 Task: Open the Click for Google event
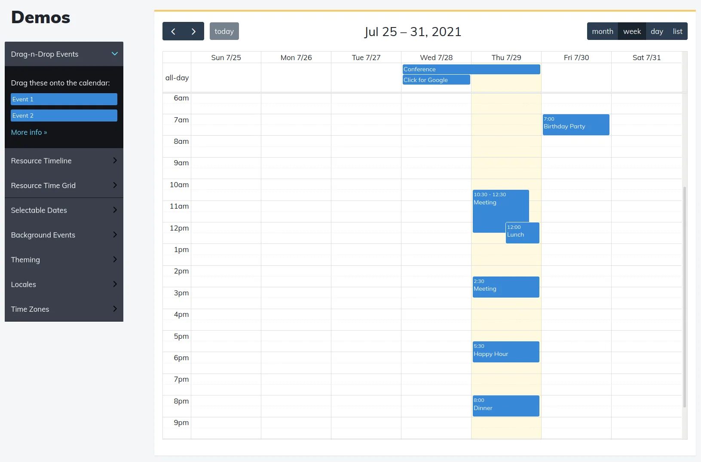point(436,80)
